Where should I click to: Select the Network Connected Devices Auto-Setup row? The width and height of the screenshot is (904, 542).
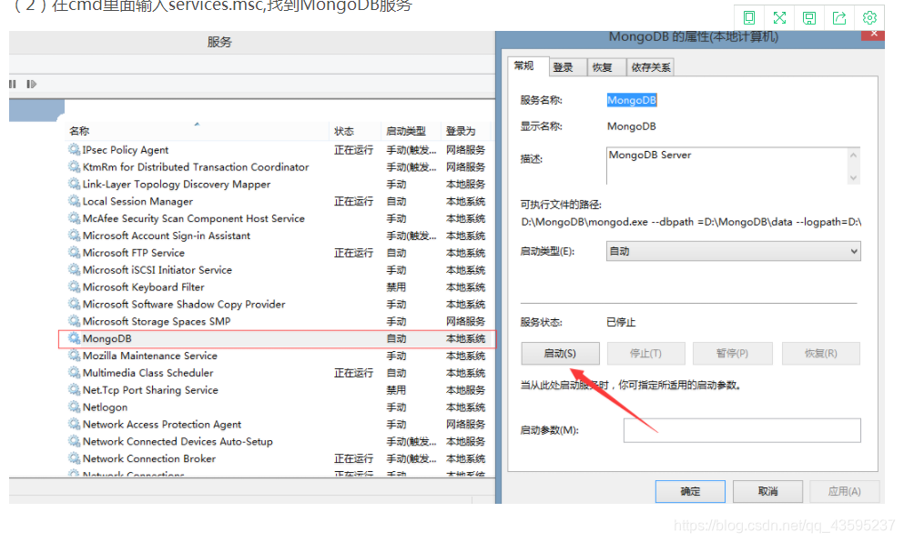[279, 441]
